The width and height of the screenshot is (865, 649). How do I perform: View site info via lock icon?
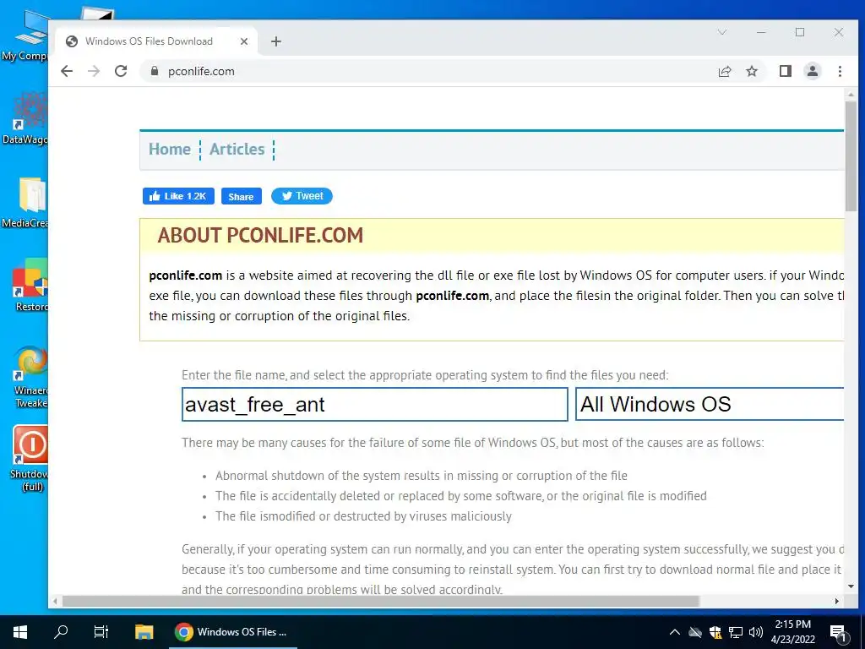(x=155, y=71)
